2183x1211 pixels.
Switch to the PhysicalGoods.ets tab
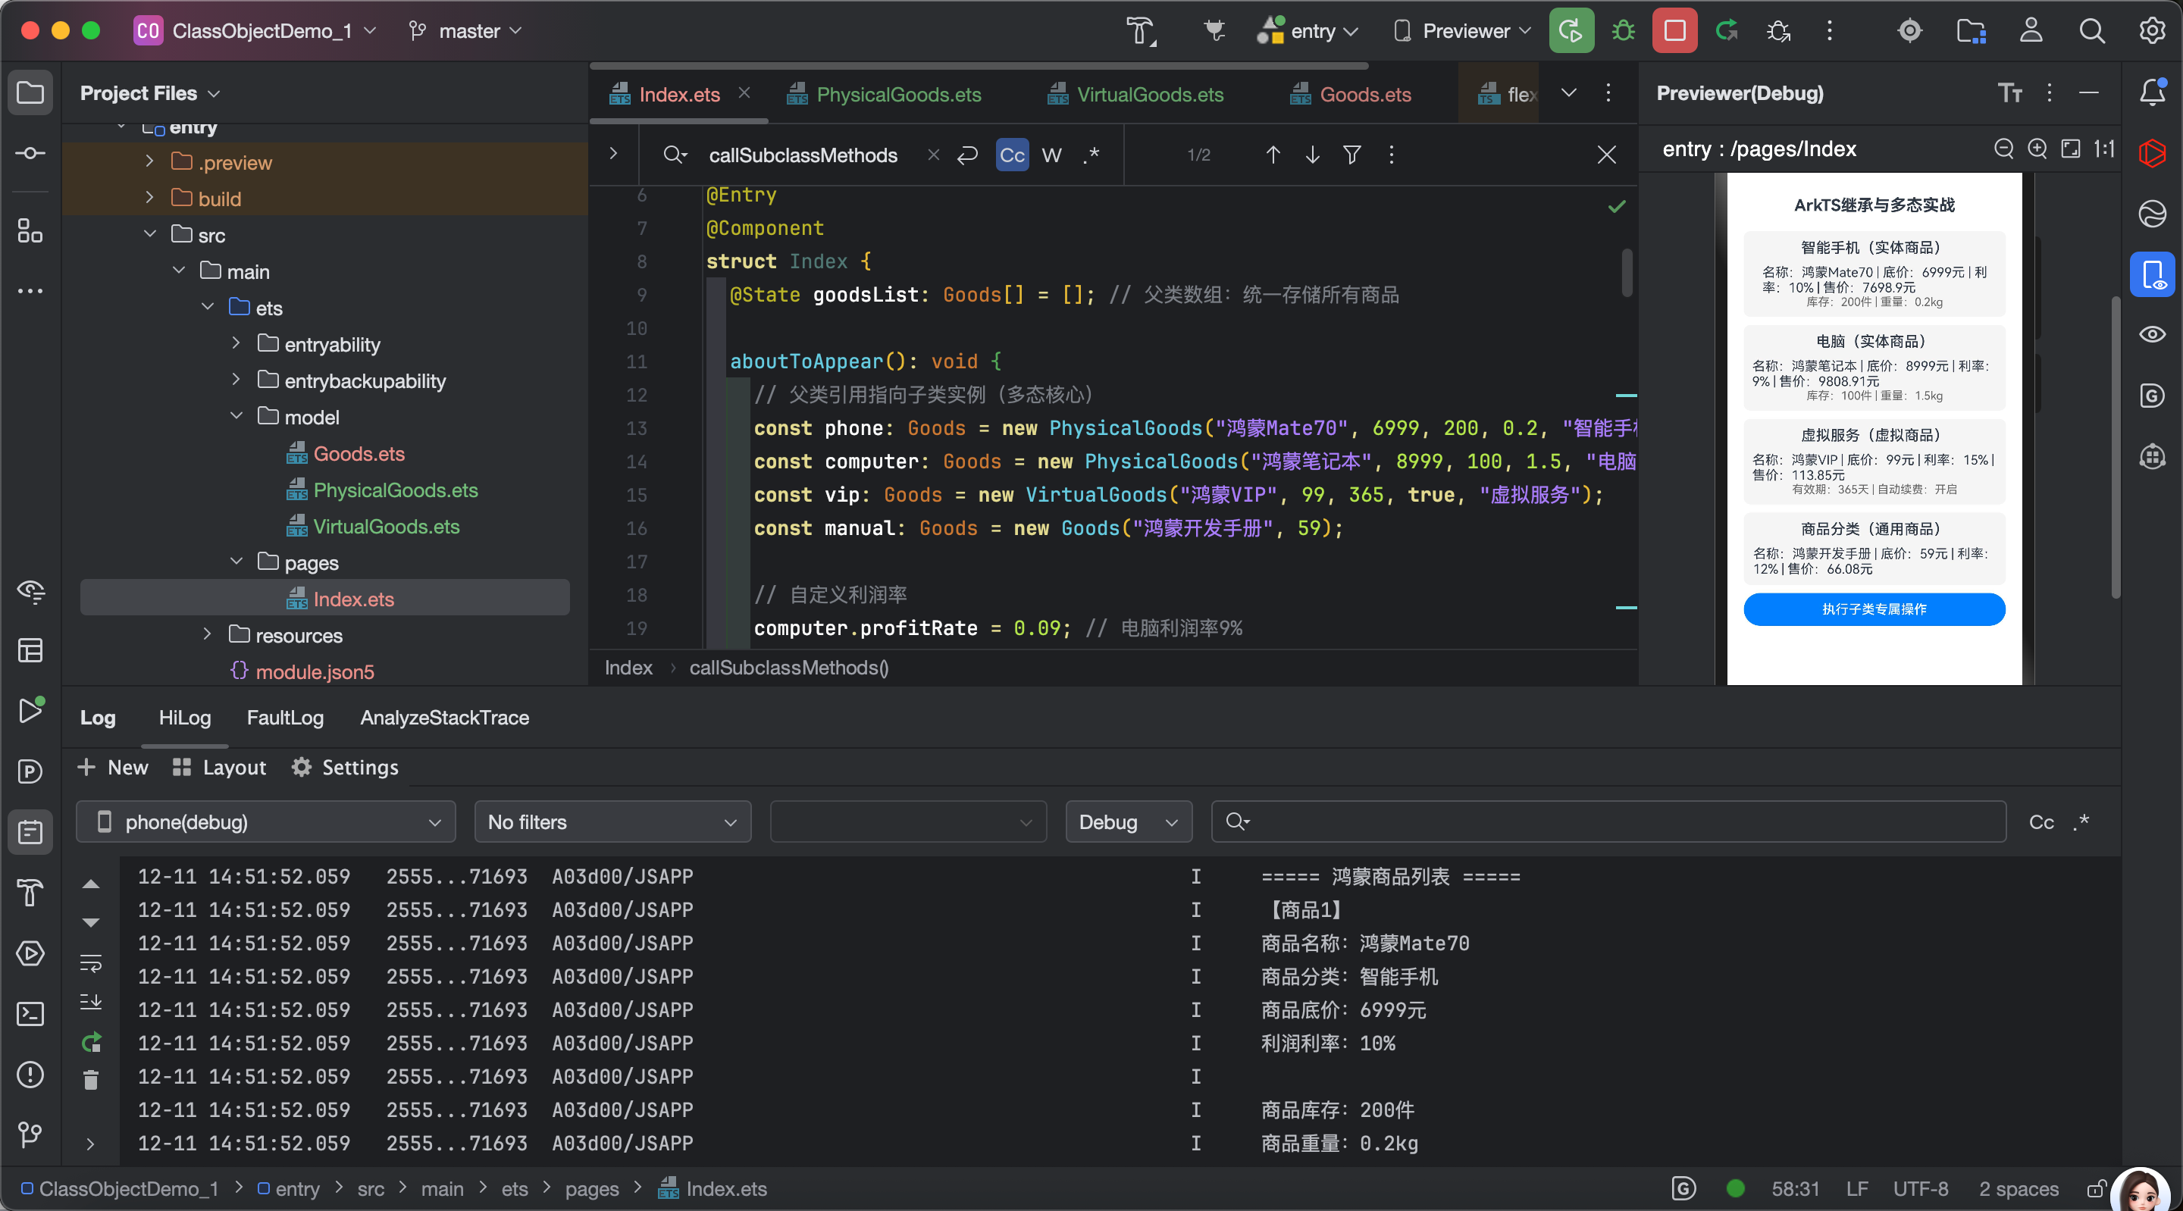pos(897,95)
